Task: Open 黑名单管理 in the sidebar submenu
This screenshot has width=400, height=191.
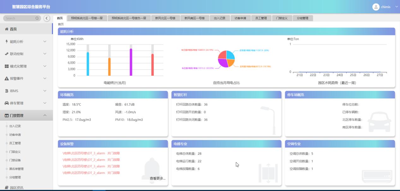Action: (x=16, y=169)
